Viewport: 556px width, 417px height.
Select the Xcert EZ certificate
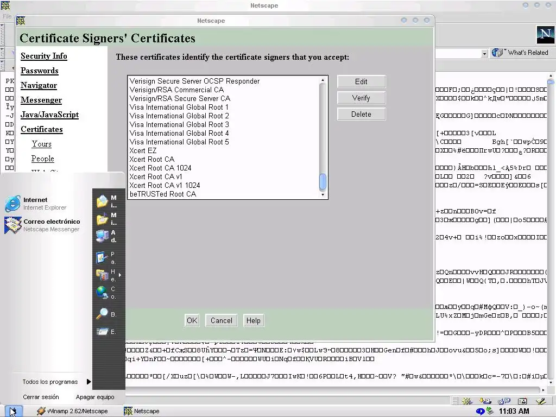click(143, 151)
